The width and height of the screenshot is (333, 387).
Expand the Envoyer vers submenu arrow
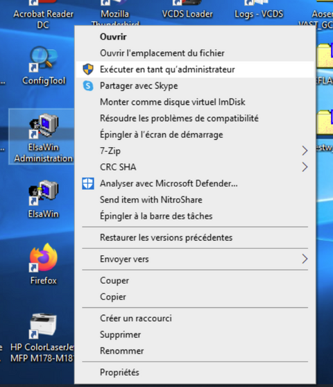tap(305, 259)
